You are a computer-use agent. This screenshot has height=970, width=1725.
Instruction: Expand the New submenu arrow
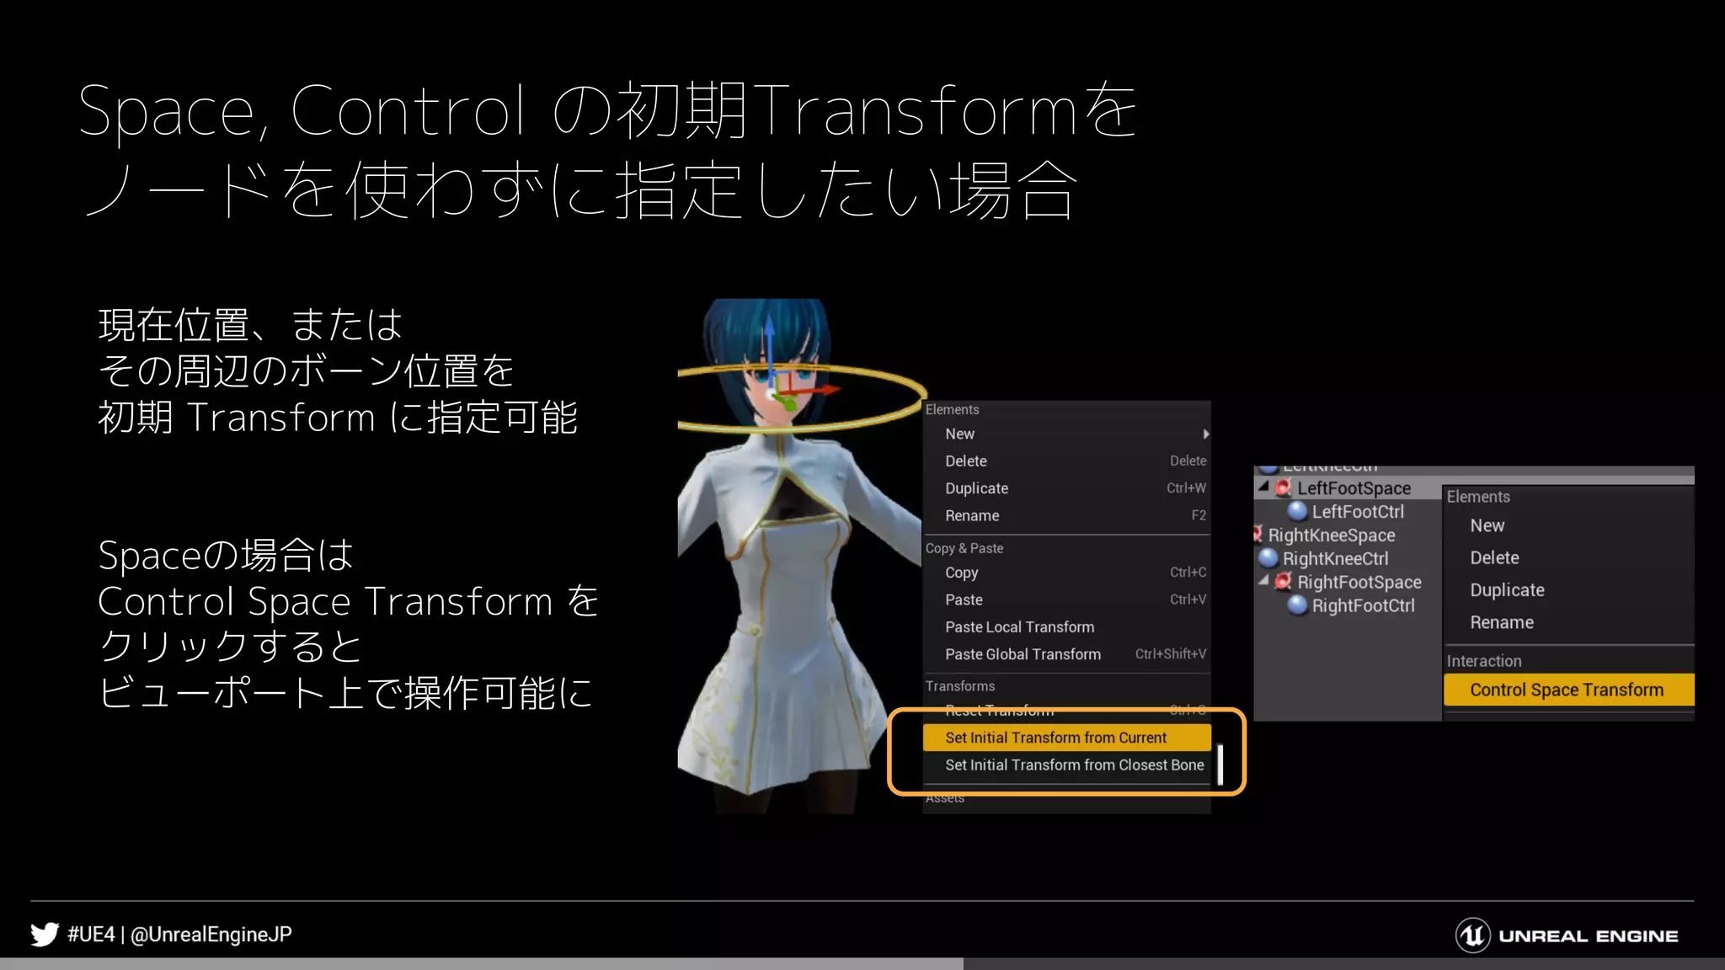tap(1206, 434)
